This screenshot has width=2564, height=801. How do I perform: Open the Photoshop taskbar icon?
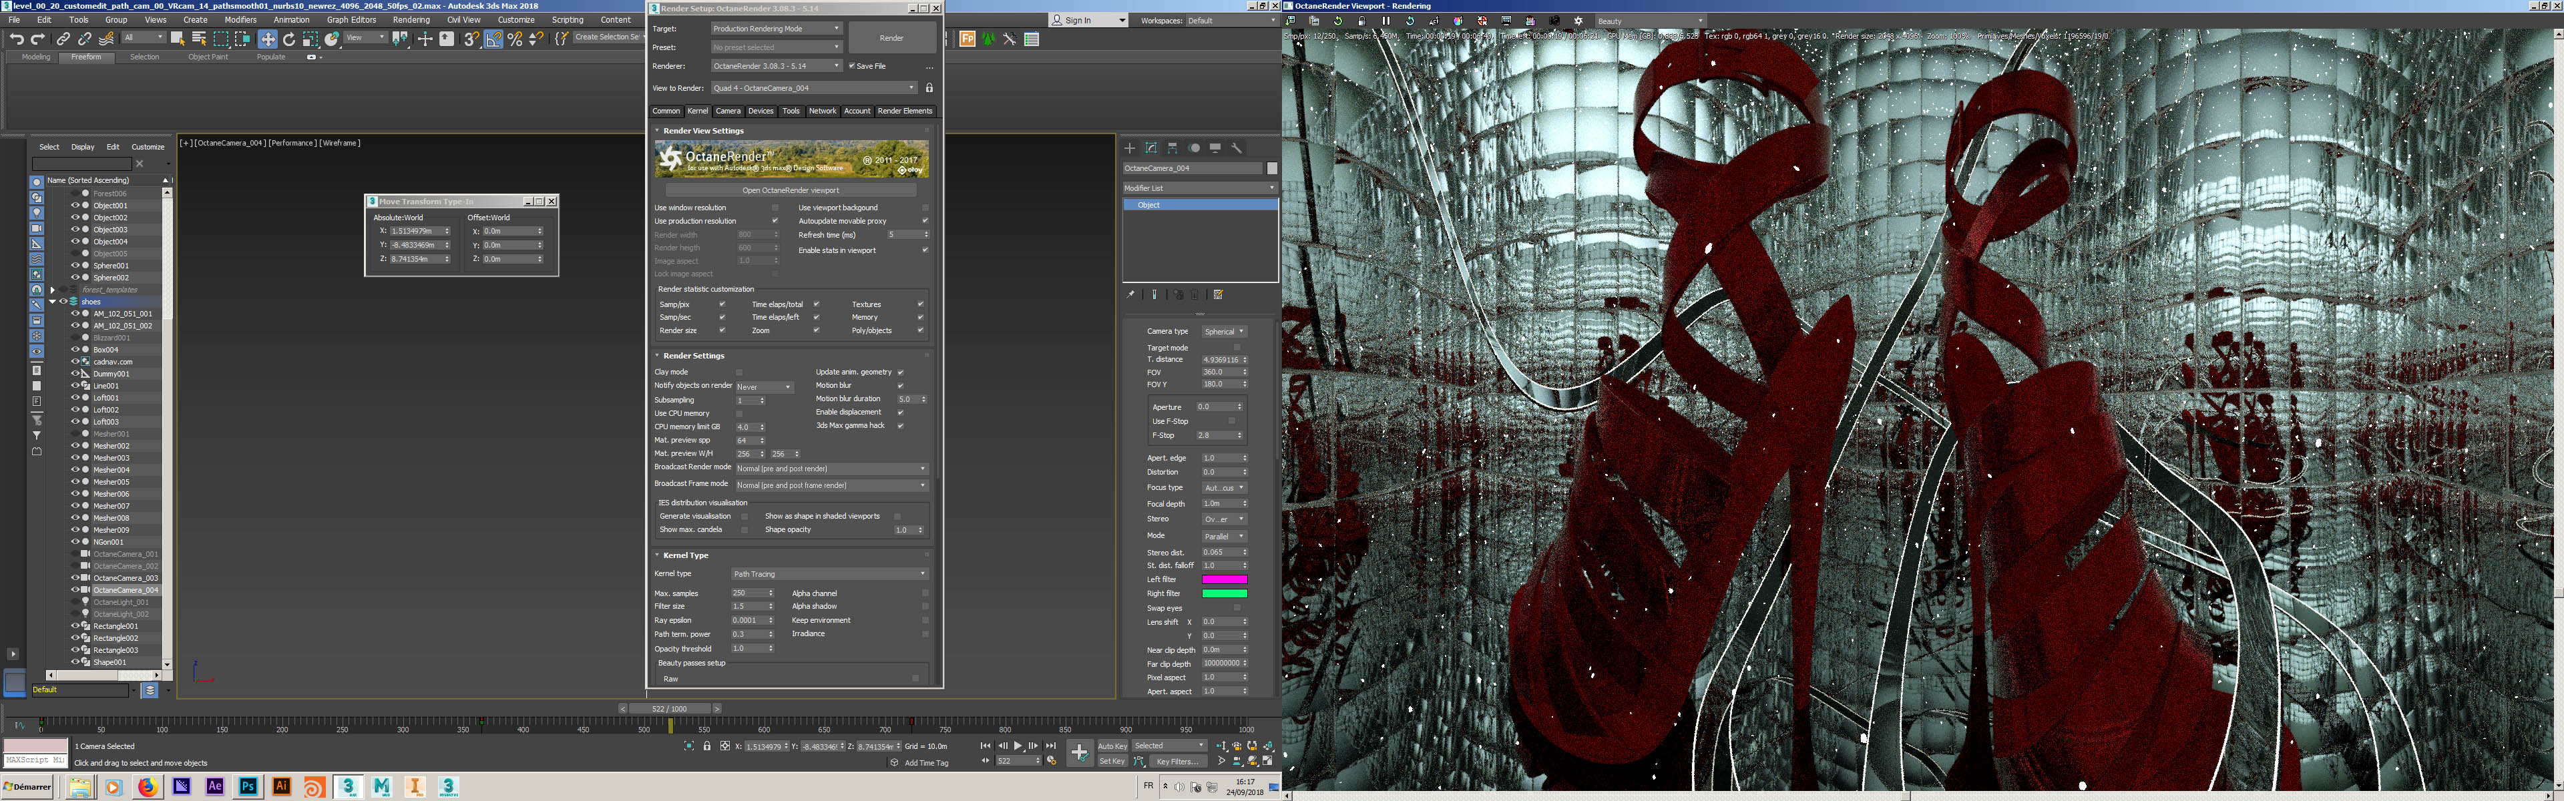pos(248,786)
